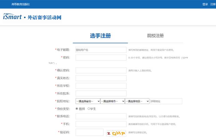
Task: Select the 教师 radio button
Action: (77, 109)
